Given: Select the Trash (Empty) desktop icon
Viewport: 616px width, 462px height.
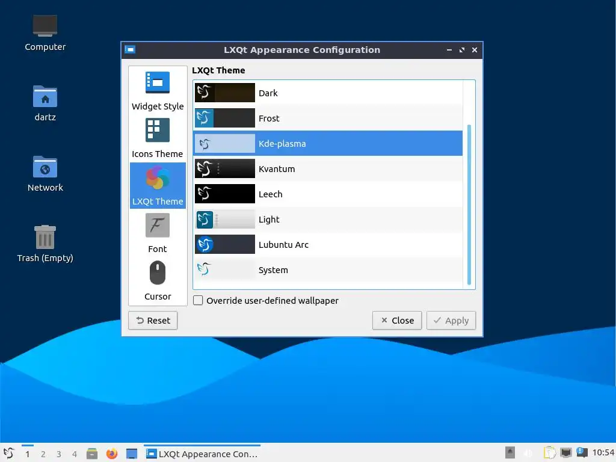Looking at the screenshot, I should tap(45, 244).
